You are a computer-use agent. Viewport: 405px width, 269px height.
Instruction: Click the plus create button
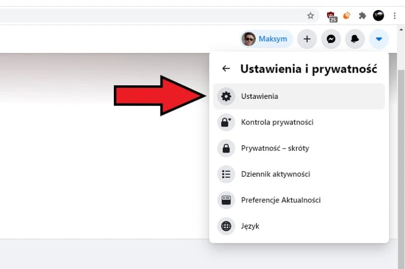point(307,39)
